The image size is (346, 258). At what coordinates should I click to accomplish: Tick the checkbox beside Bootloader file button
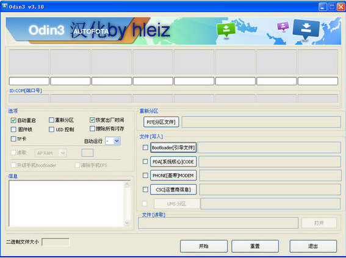(145, 148)
